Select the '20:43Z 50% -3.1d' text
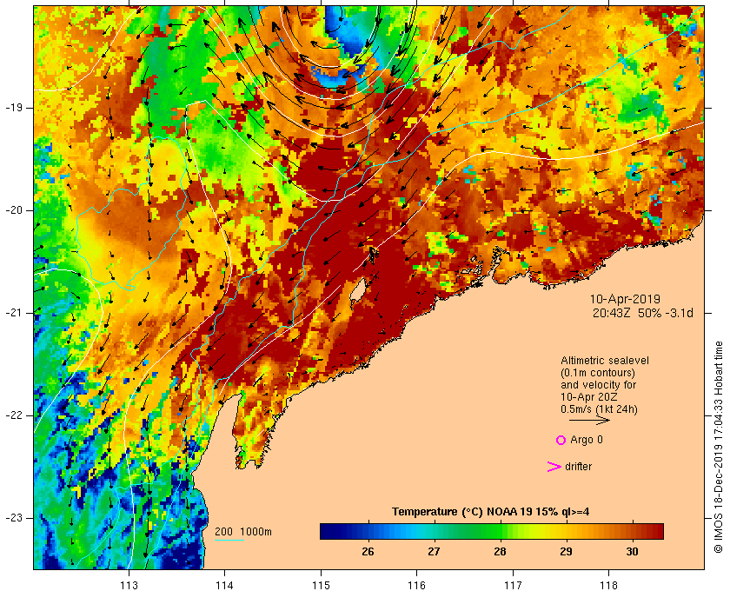 [642, 313]
